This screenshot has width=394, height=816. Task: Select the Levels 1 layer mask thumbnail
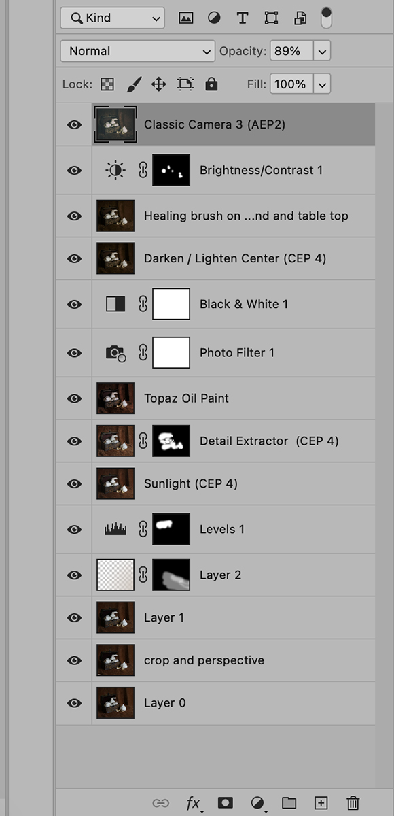point(171,528)
